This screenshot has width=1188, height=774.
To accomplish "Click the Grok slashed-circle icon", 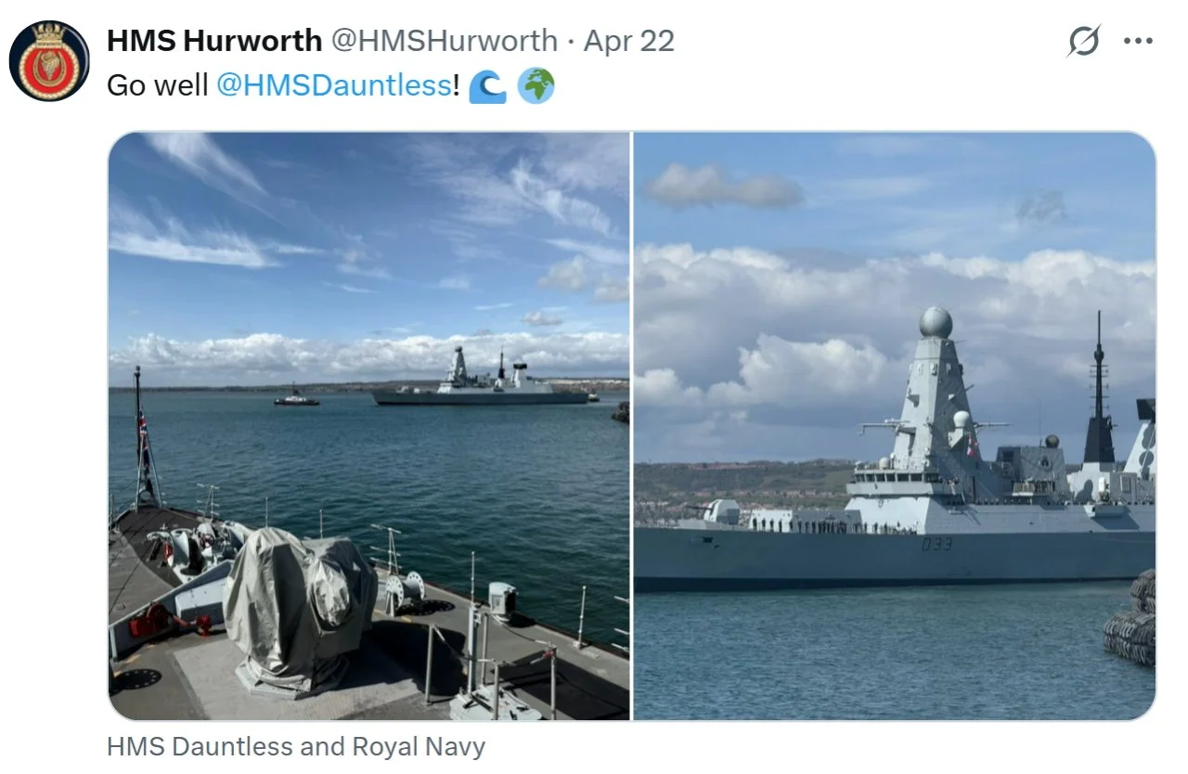I will 1083,41.
